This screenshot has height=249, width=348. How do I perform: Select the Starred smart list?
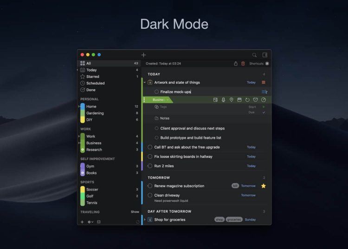pos(92,77)
